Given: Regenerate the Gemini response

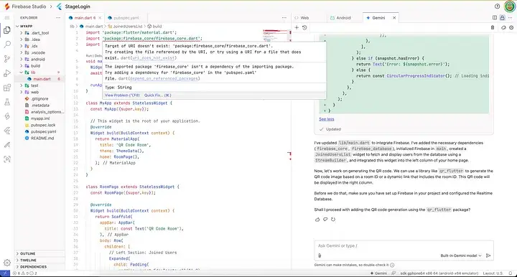Looking at the screenshot, I should coord(333,220).
